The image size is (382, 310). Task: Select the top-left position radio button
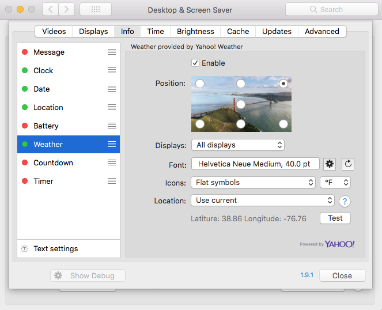200,84
